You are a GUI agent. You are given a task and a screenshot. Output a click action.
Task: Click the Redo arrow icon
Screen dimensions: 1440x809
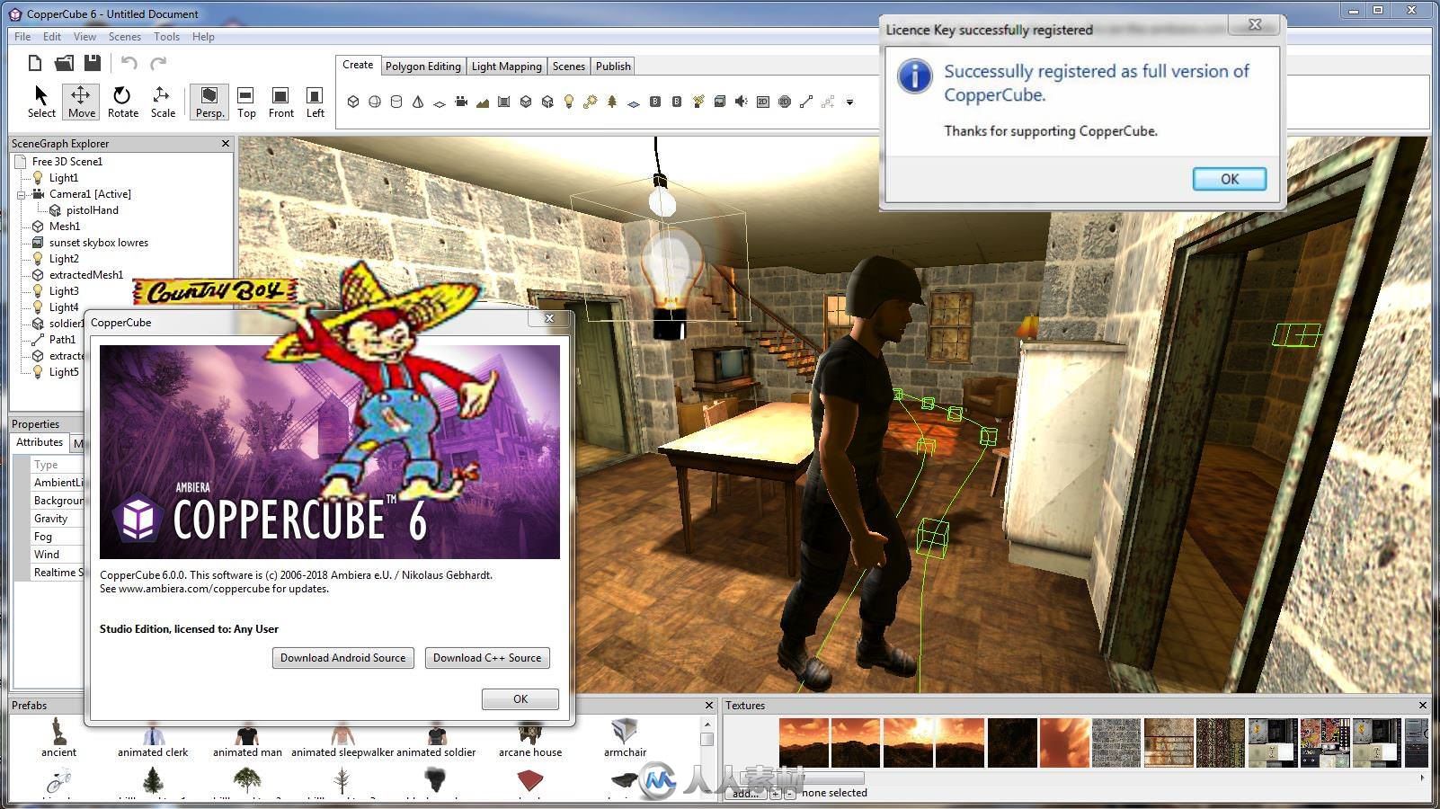point(158,63)
